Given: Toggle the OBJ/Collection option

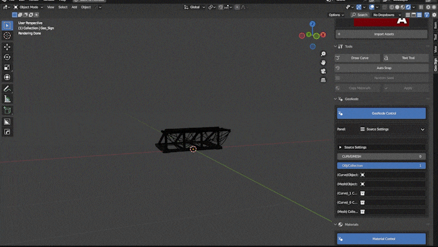Looking at the screenshot, I should click(x=381, y=166).
